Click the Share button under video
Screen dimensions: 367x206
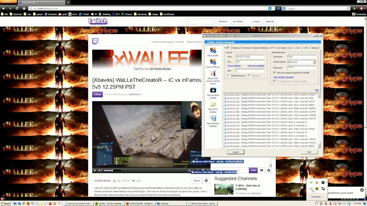point(197,181)
